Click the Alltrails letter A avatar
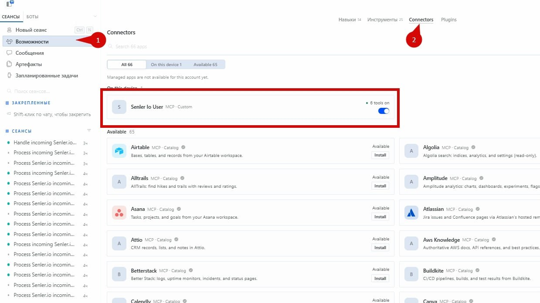 (x=119, y=182)
